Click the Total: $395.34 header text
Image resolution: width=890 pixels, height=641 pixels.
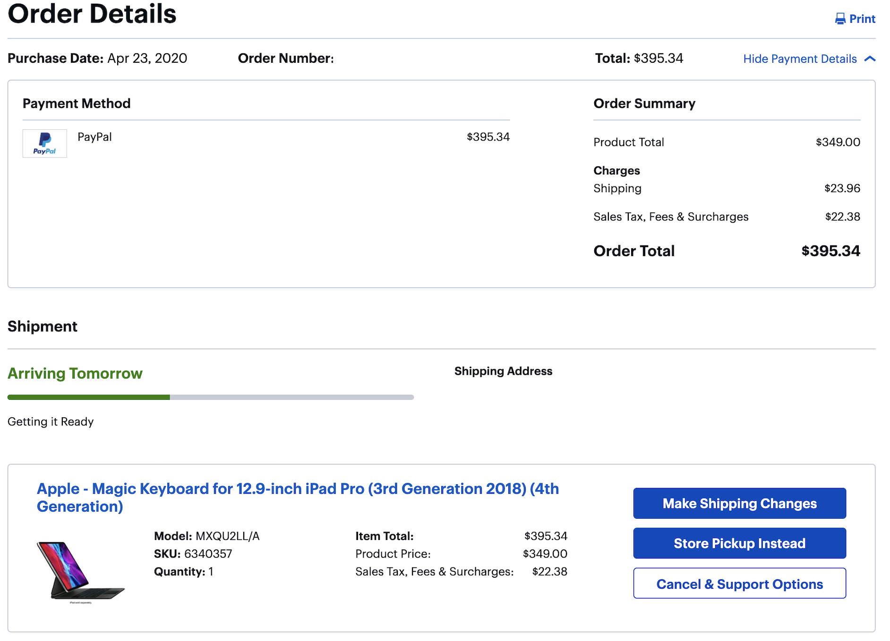coord(639,58)
